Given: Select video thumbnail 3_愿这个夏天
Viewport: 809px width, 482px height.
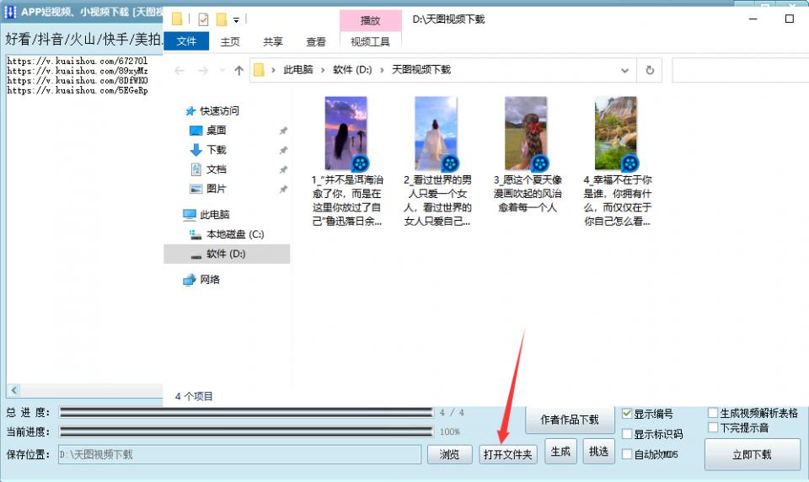Looking at the screenshot, I should pos(526,134).
